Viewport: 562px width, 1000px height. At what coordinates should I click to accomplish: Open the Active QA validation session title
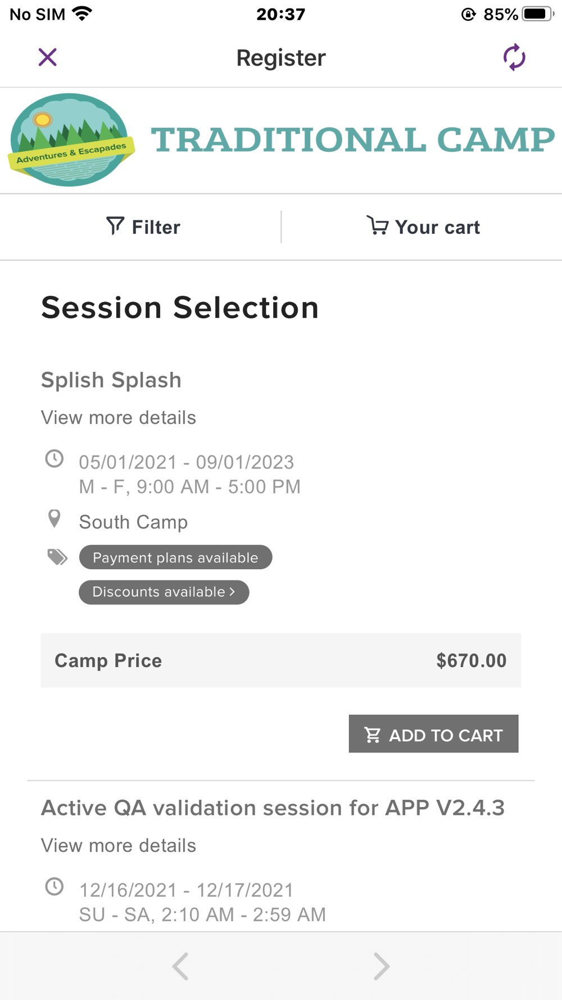[x=273, y=808]
